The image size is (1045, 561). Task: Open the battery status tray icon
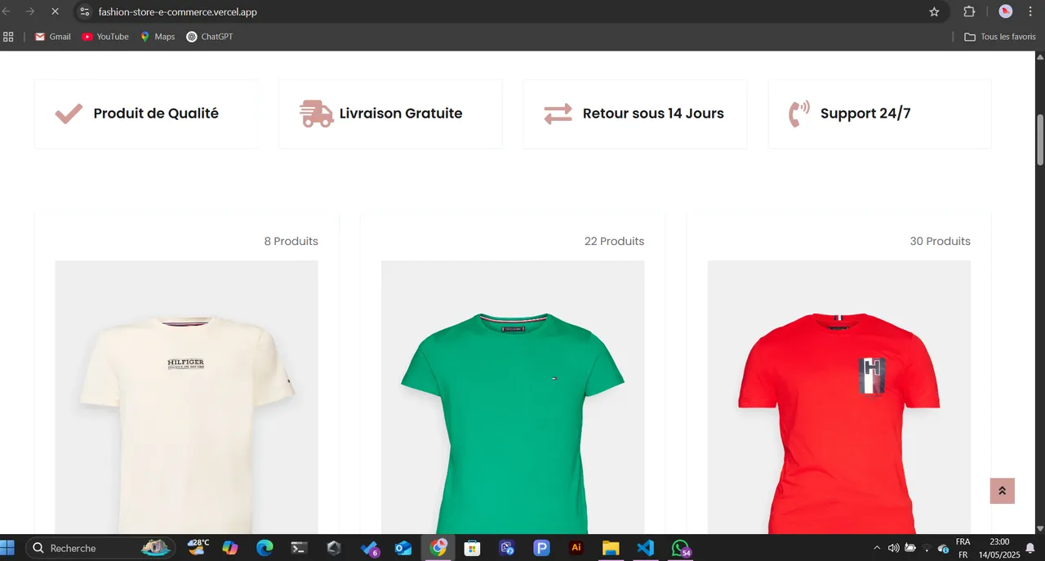click(910, 548)
